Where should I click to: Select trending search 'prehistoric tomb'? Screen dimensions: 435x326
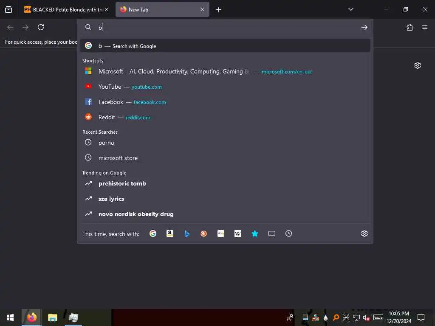[225, 183]
